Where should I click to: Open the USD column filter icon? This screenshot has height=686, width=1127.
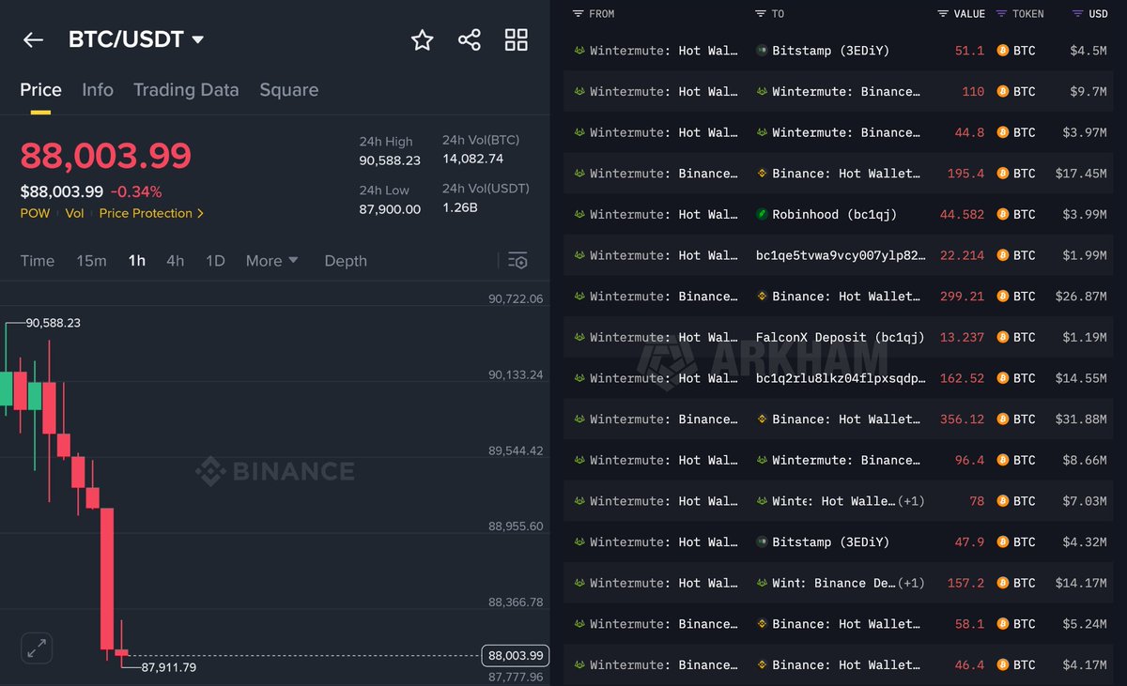(1077, 14)
